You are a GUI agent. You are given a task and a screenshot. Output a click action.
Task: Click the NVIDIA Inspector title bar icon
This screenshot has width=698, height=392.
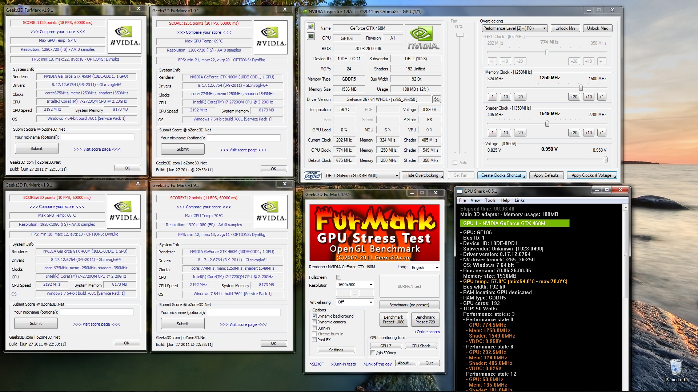point(304,11)
